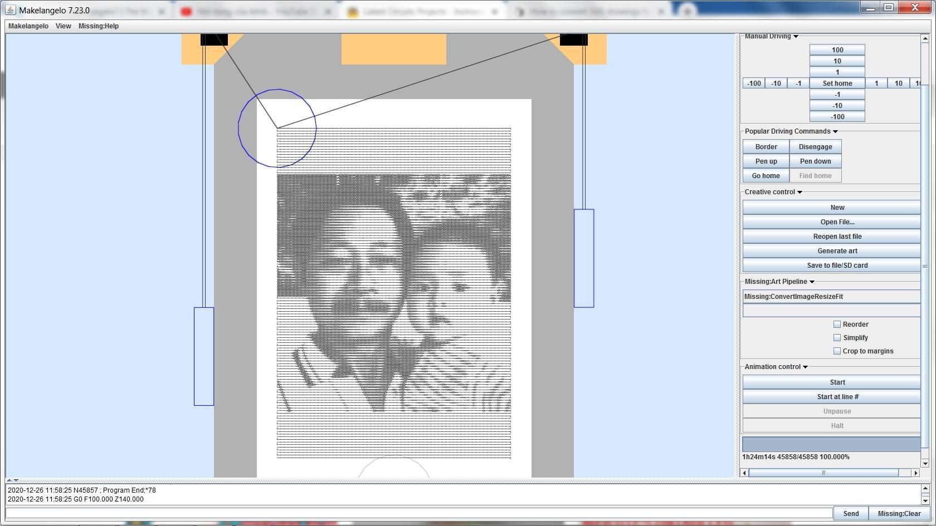Viewport: 936px width, 526px height.
Task: Click the Generate art button
Action: point(837,251)
